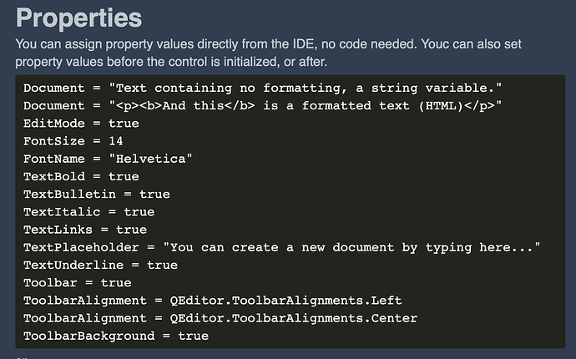Click the ToolbarAlignments.Center line
Image resolution: width=576 pixels, height=359 pixels.
click(220, 318)
